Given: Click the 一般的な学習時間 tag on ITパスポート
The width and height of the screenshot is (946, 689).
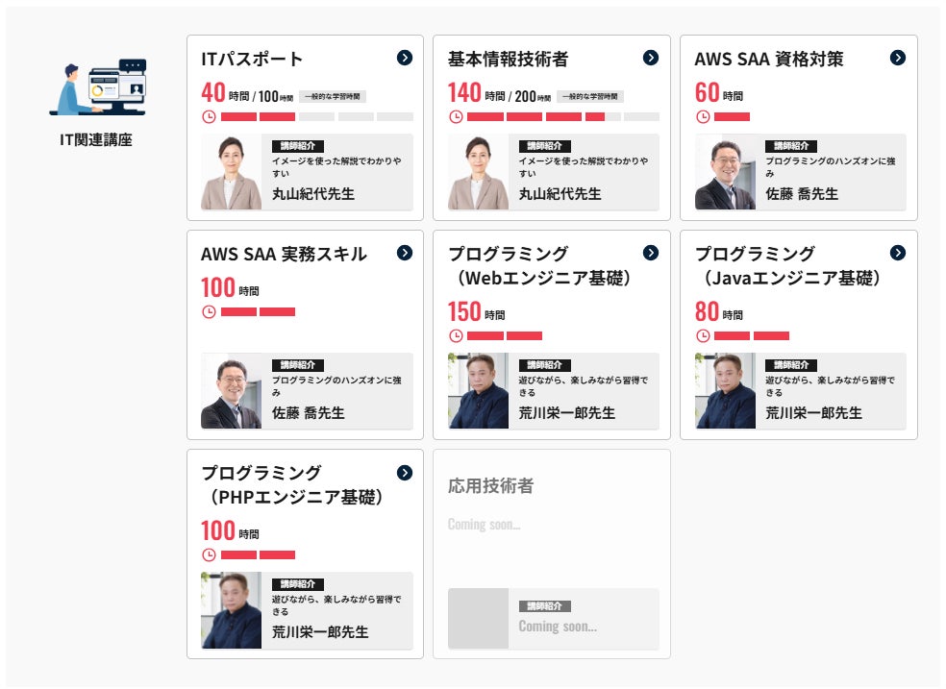Looking at the screenshot, I should point(333,96).
